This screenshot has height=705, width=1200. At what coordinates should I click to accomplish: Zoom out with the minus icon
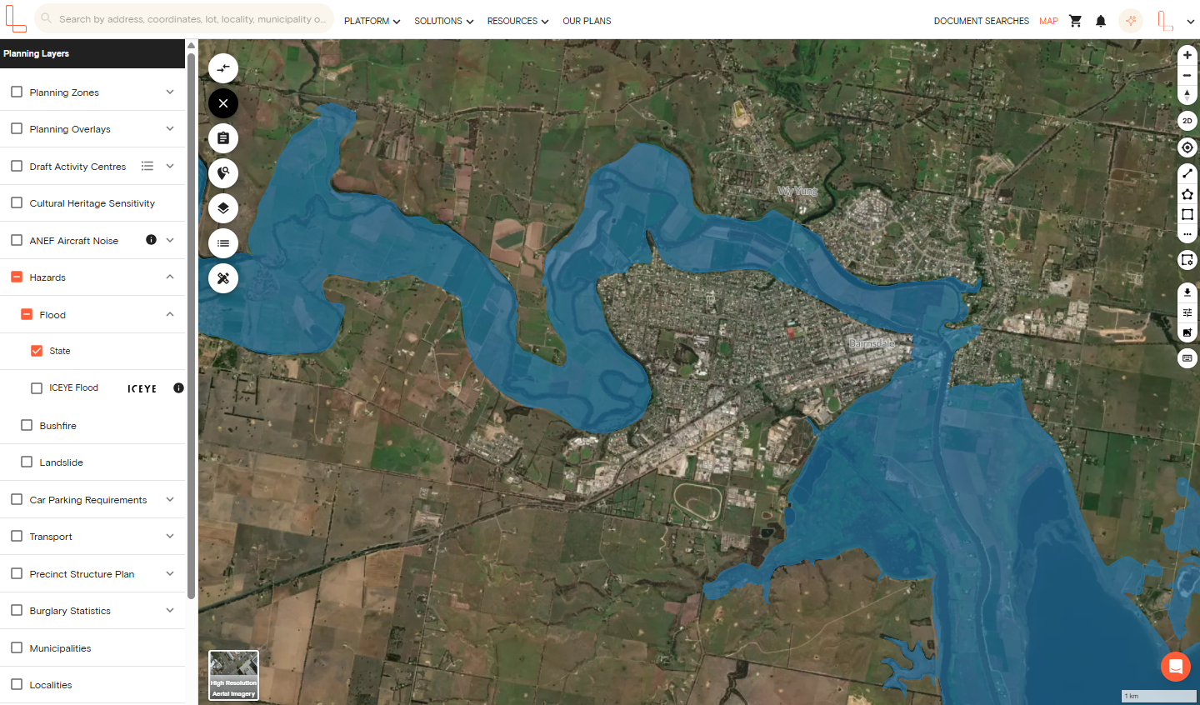click(x=1187, y=75)
